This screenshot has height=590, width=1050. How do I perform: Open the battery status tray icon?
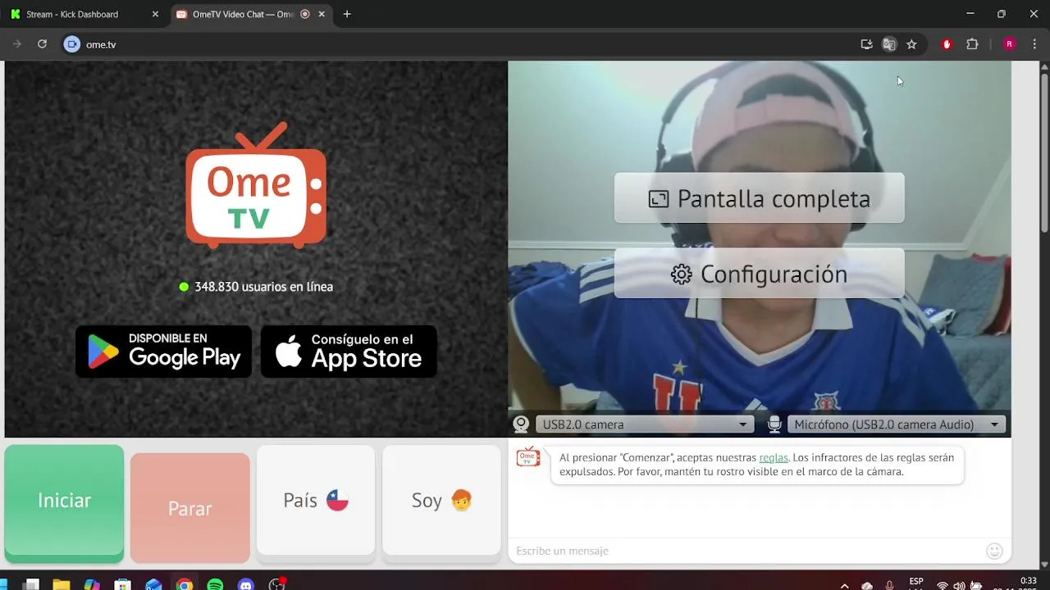click(976, 586)
